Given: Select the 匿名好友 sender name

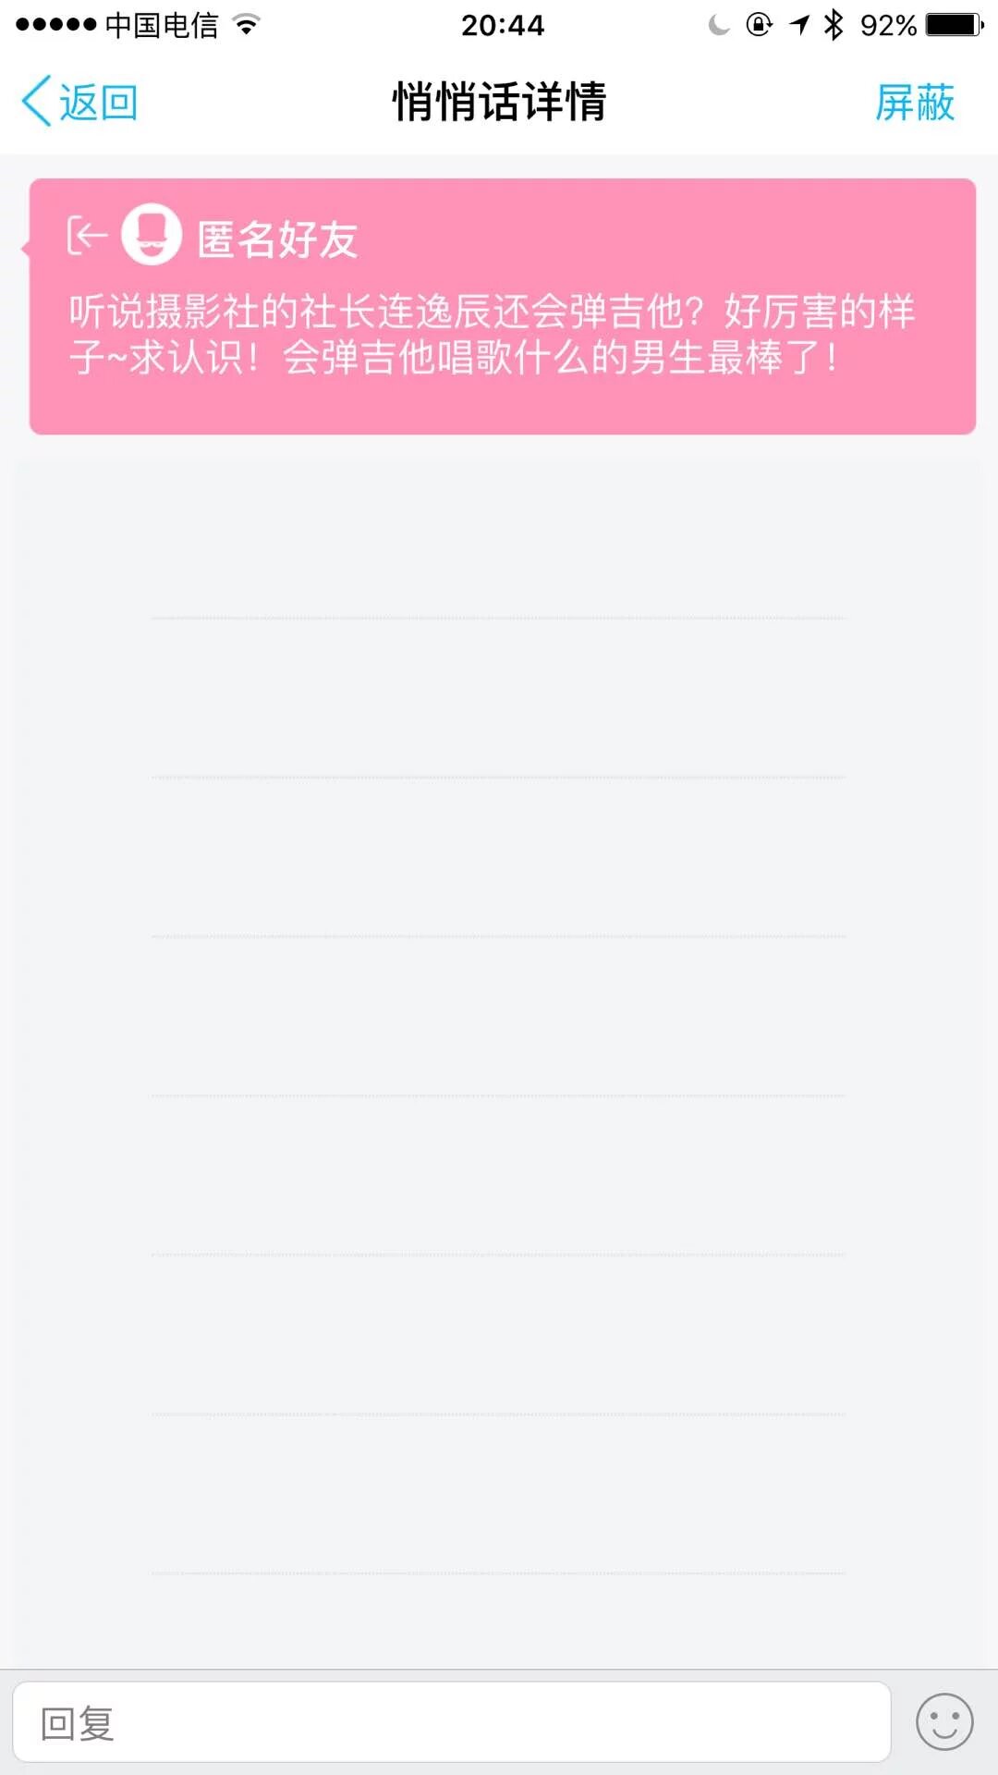Looking at the screenshot, I should [x=277, y=239].
